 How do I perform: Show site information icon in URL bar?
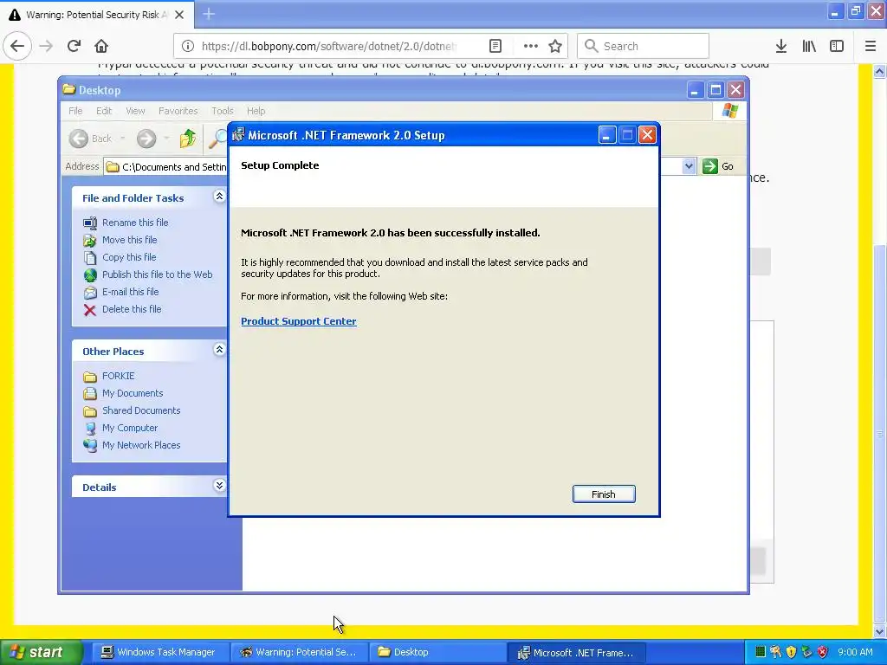[188, 46]
